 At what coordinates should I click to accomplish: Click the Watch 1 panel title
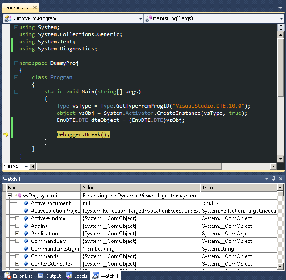pyautogui.click(x=12, y=179)
